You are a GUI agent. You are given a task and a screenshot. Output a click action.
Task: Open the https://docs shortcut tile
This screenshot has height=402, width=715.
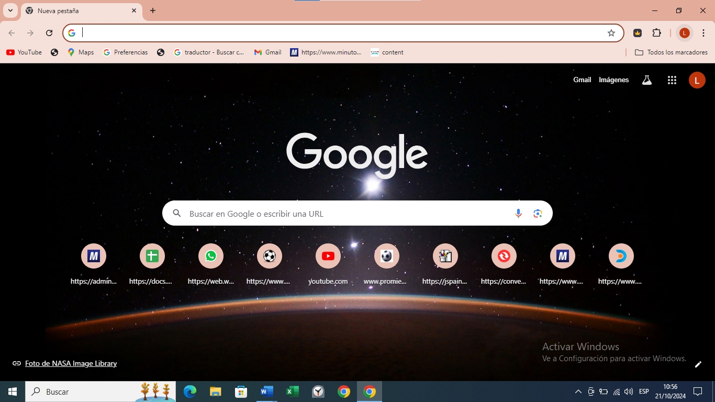(x=152, y=264)
